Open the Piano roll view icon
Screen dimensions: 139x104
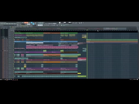point(47,25)
